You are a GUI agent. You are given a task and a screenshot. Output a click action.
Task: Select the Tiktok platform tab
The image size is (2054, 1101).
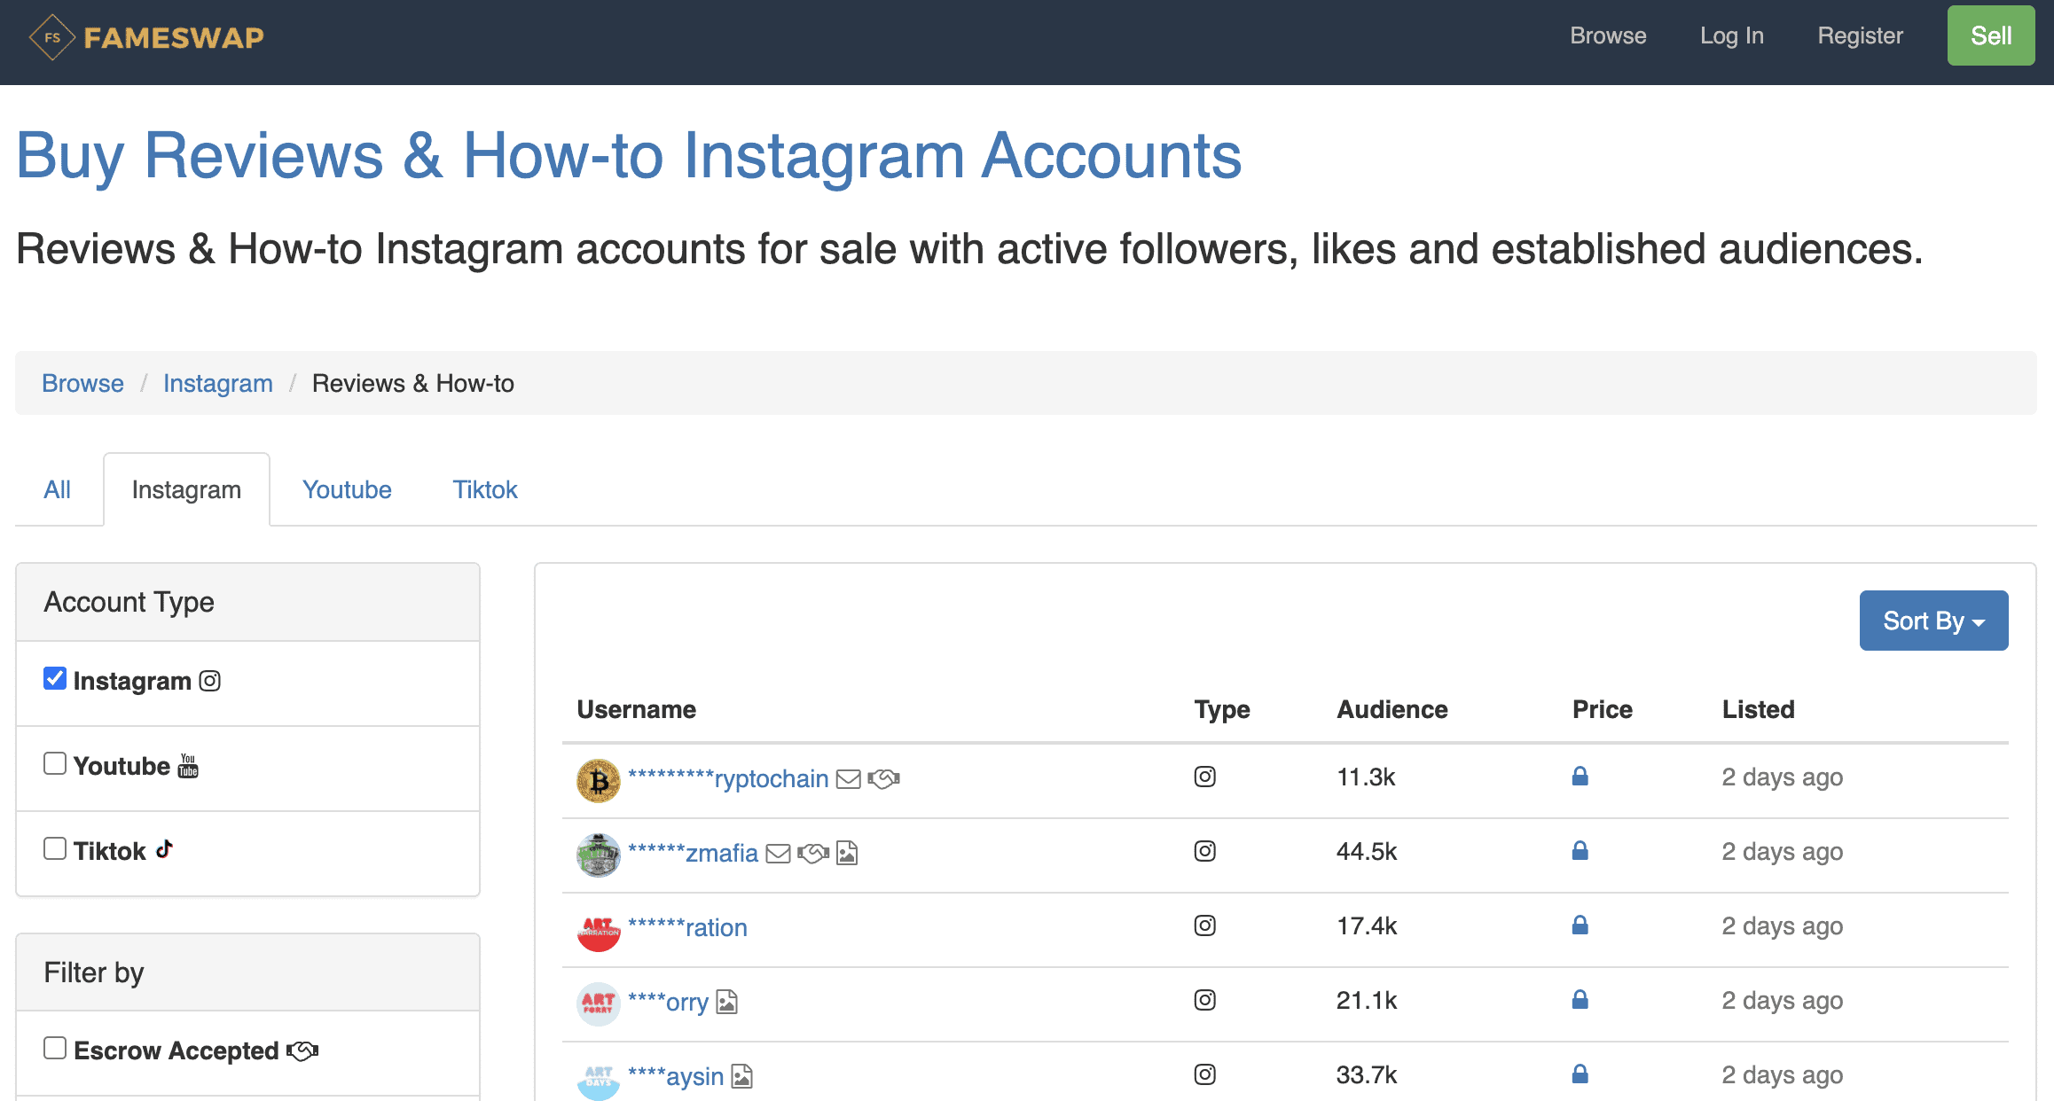pos(483,488)
